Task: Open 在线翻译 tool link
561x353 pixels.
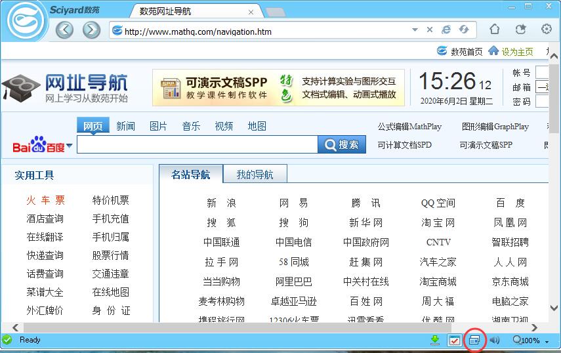Action: point(45,237)
